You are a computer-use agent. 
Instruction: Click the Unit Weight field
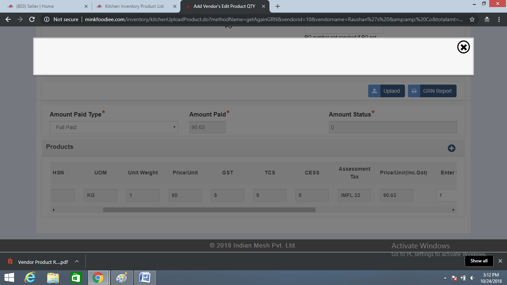point(143,195)
